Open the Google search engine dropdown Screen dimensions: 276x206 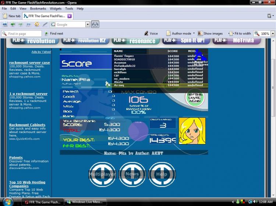(x=88, y=25)
